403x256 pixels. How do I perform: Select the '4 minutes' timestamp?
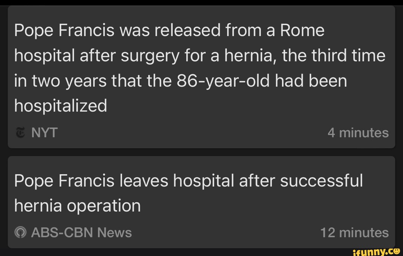point(359,132)
